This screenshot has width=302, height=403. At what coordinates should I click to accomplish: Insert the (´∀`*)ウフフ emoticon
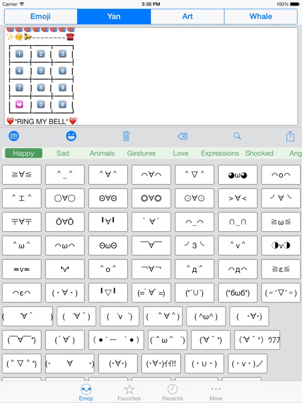pyautogui.click(x=257, y=340)
